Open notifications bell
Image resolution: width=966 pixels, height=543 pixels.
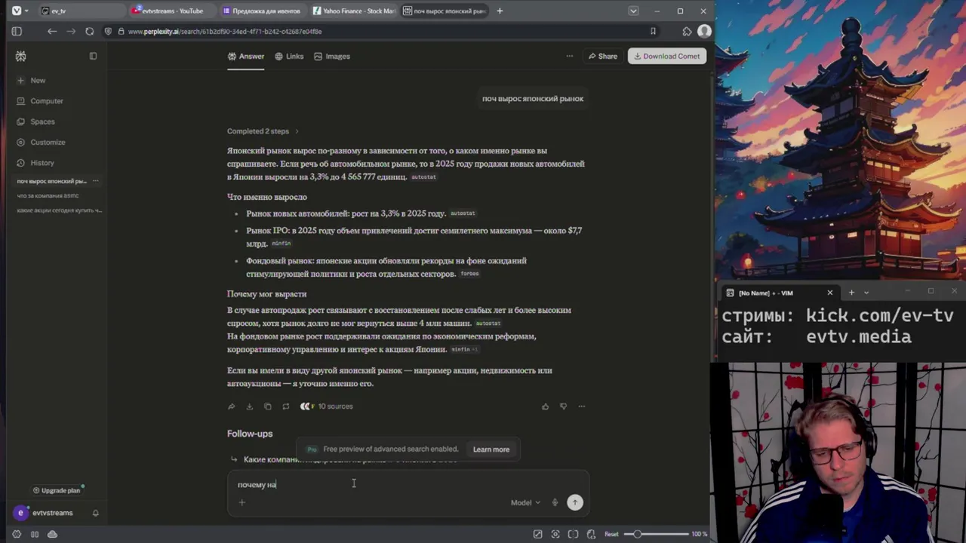[x=95, y=513]
